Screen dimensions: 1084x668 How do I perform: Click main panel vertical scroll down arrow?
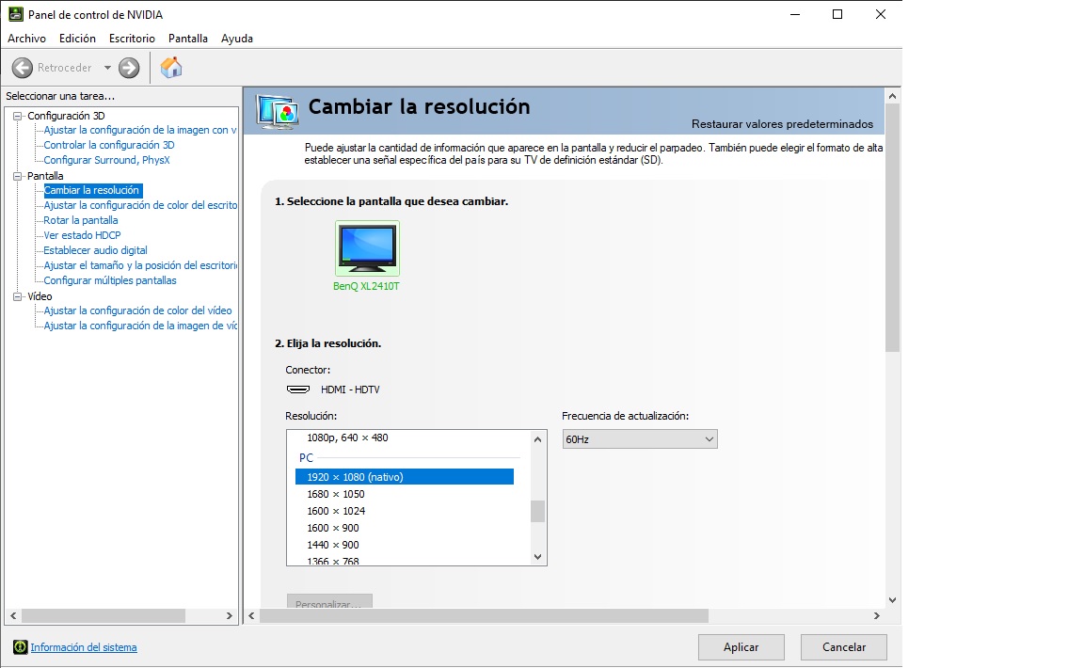pyautogui.click(x=892, y=600)
